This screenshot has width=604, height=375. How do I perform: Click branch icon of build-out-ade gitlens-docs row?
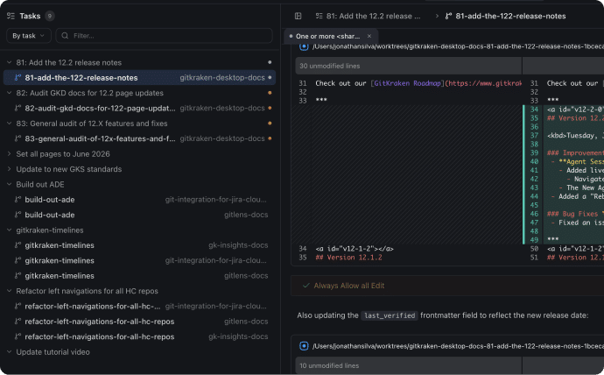click(x=18, y=215)
